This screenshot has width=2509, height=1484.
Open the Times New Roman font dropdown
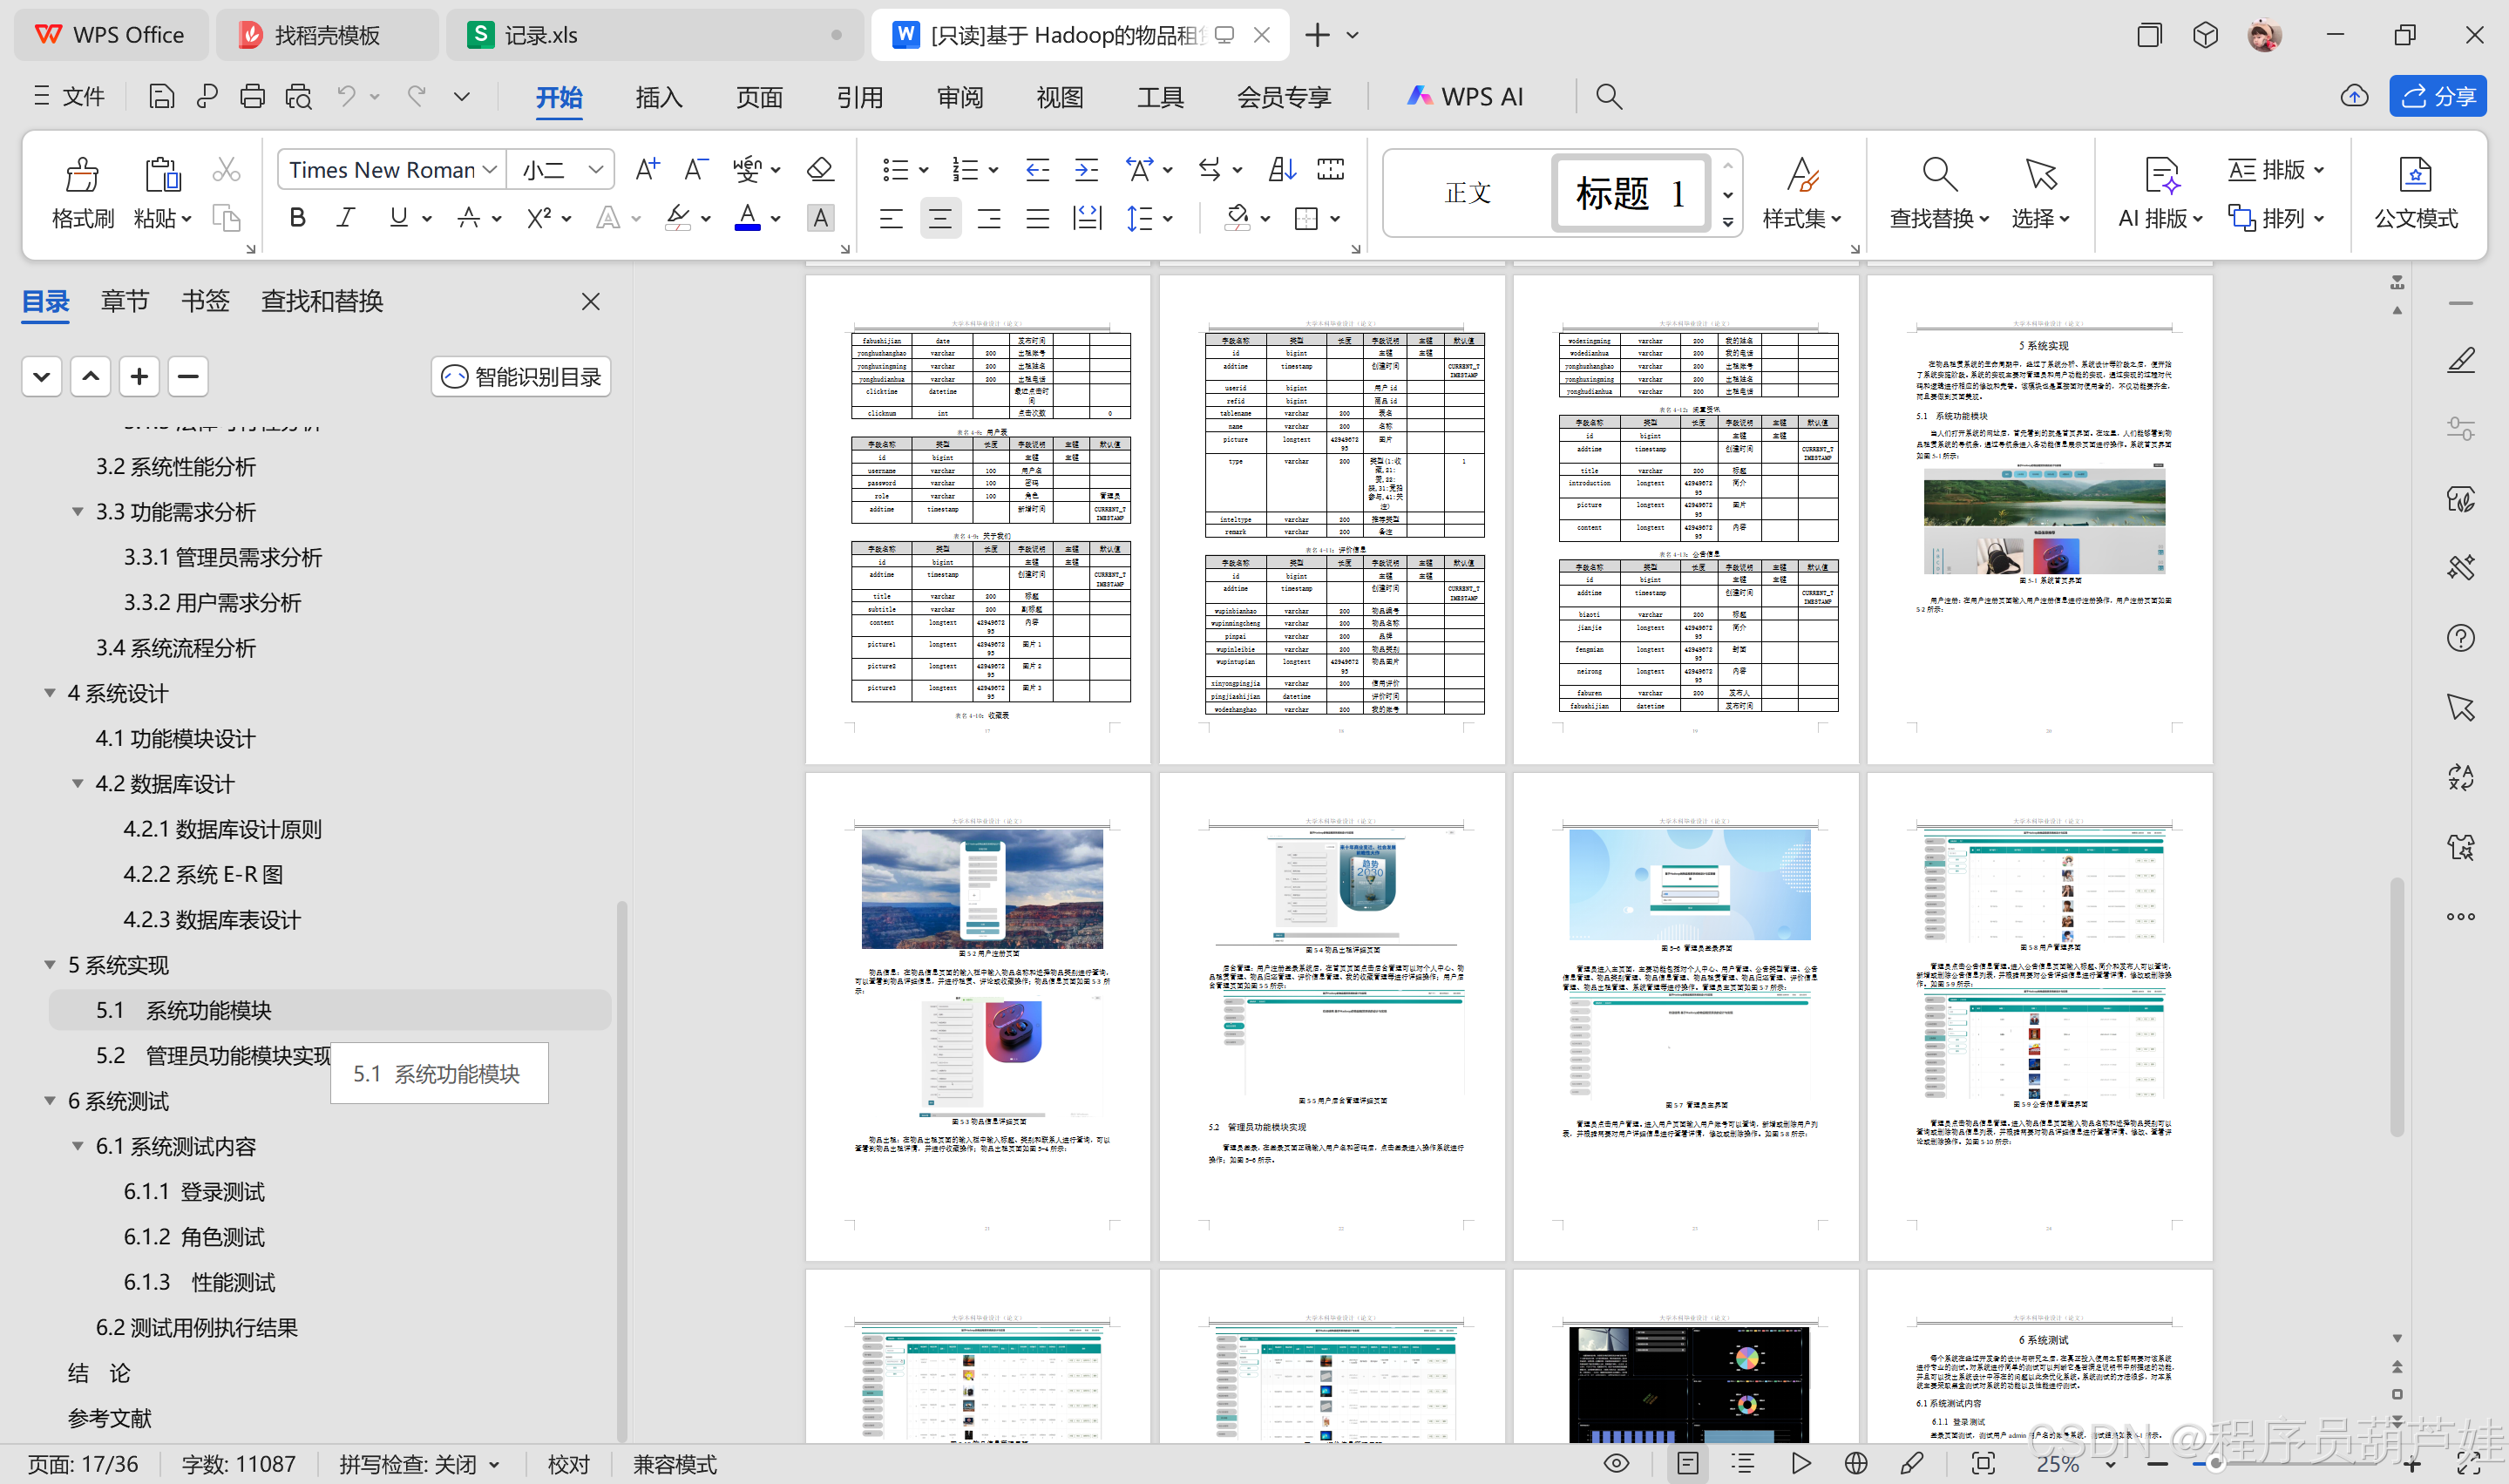489,170
